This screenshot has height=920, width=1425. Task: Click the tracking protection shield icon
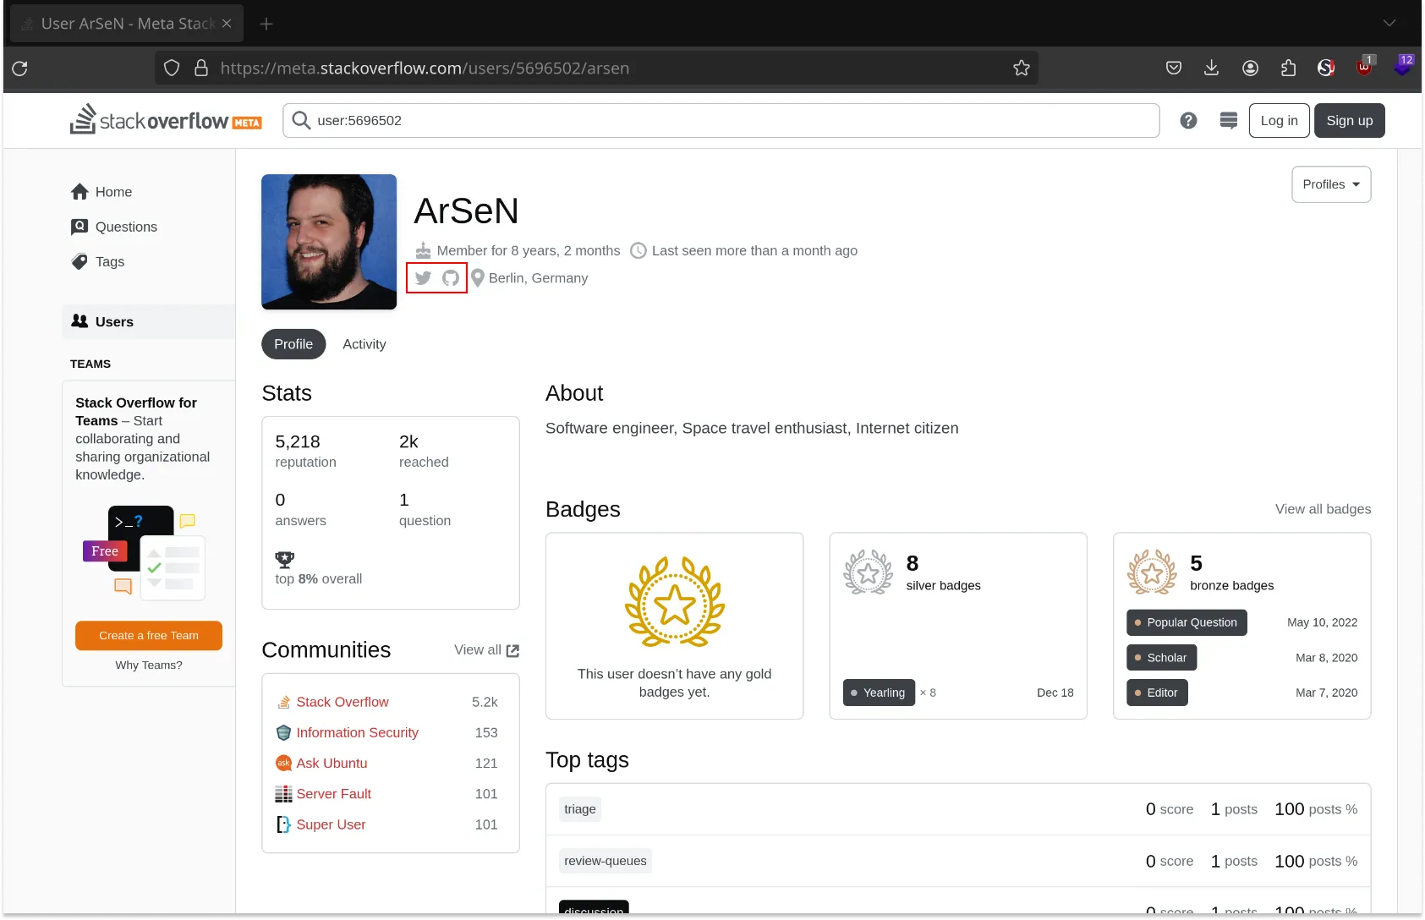(x=172, y=68)
